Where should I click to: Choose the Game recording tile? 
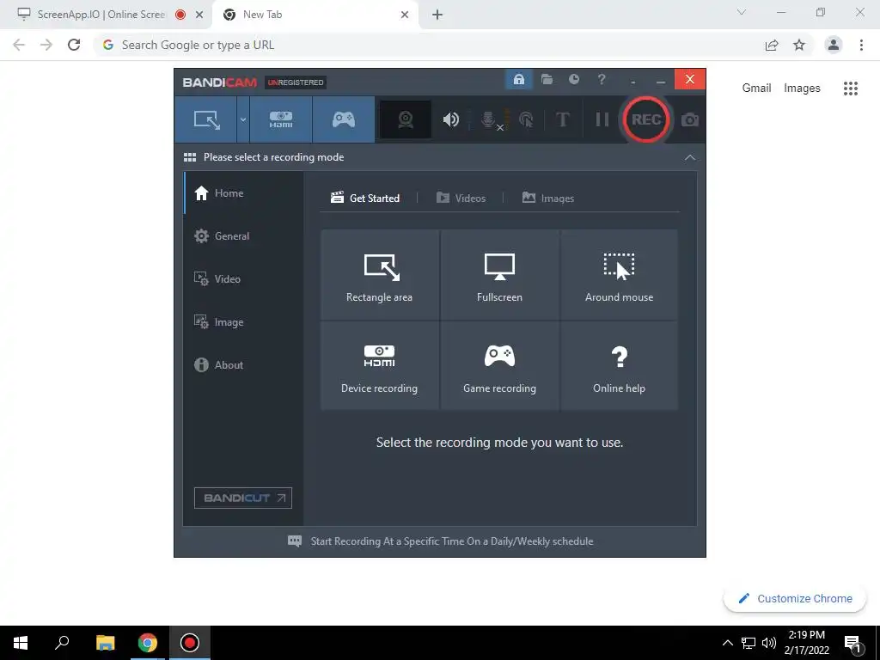pyautogui.click(x=499, y=366)
